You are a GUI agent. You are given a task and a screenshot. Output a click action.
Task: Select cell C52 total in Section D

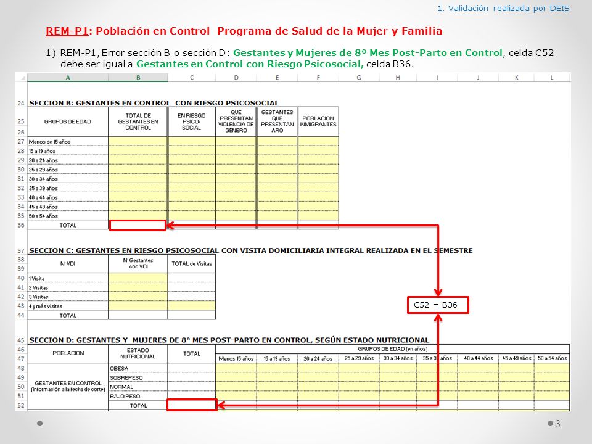point(192,405)
